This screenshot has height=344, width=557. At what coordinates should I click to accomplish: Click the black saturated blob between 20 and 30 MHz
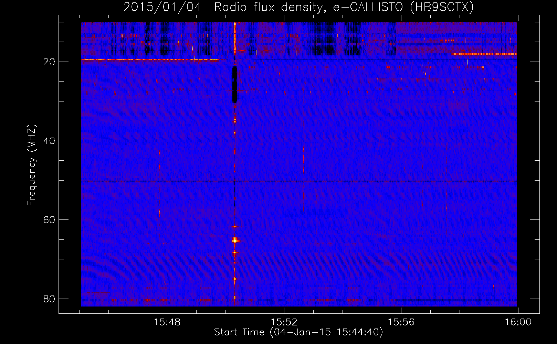pyautogui.click(x=235, y=85)
